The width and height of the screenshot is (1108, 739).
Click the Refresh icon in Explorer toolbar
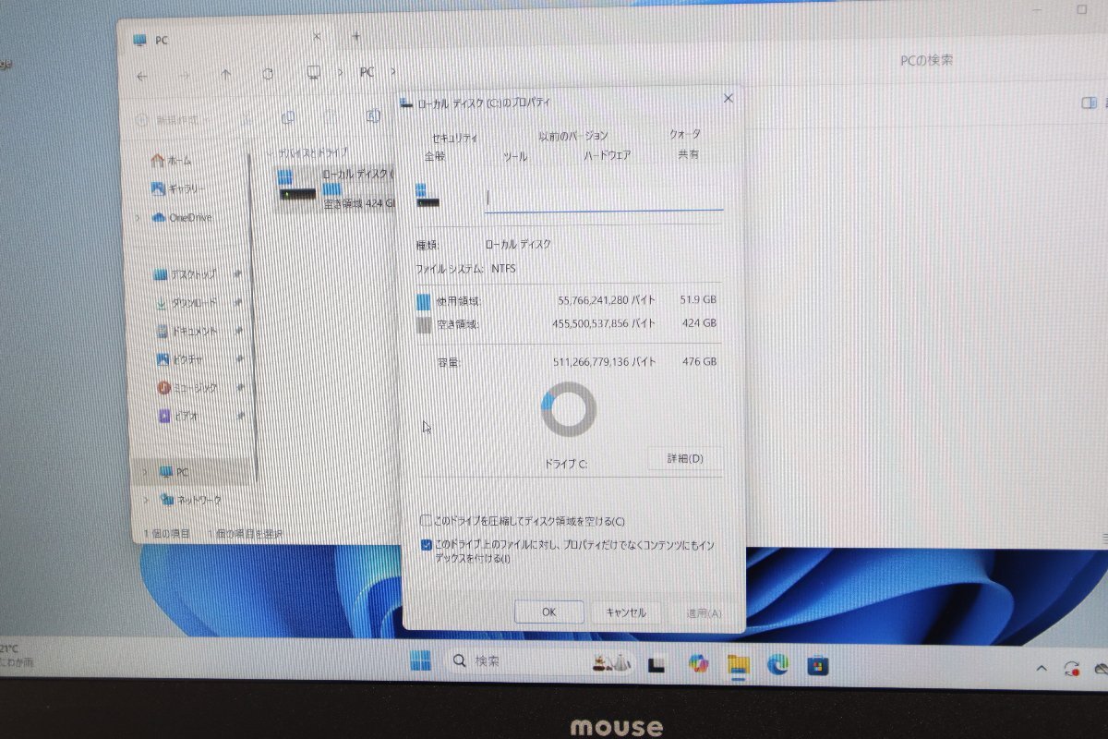[268, 75]
